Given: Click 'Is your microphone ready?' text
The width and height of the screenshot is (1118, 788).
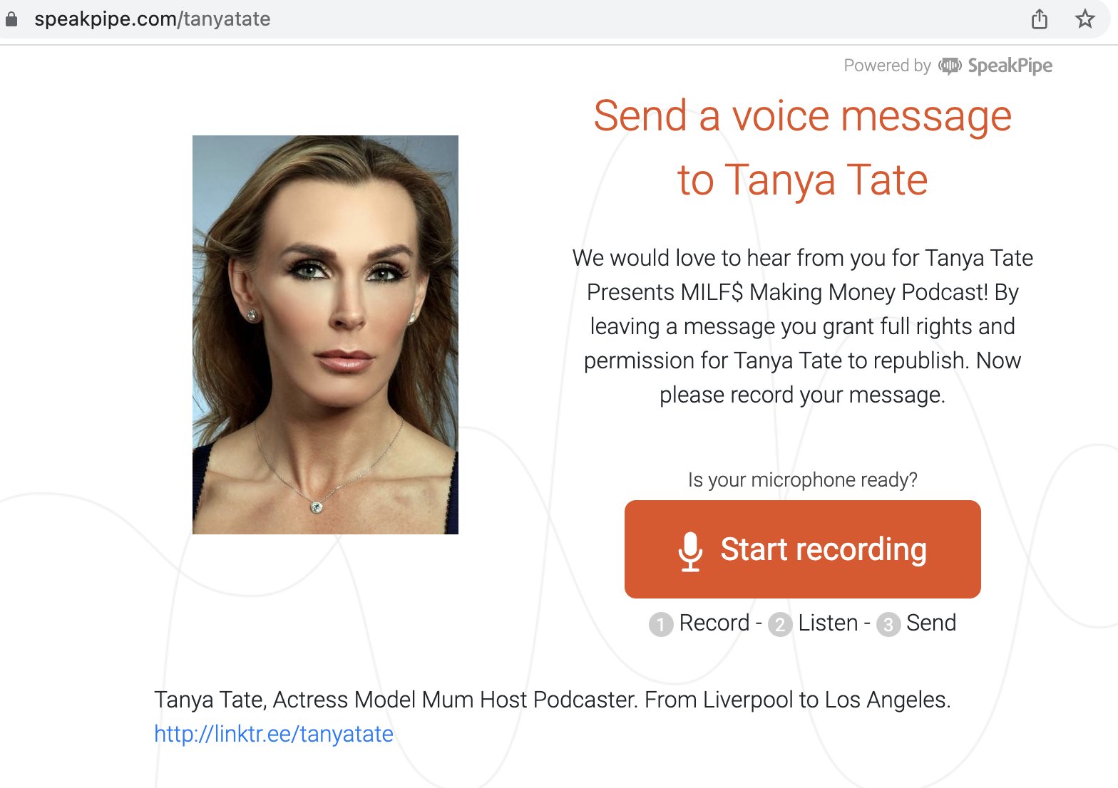Looking at the screenshot, I should (803, 480).
